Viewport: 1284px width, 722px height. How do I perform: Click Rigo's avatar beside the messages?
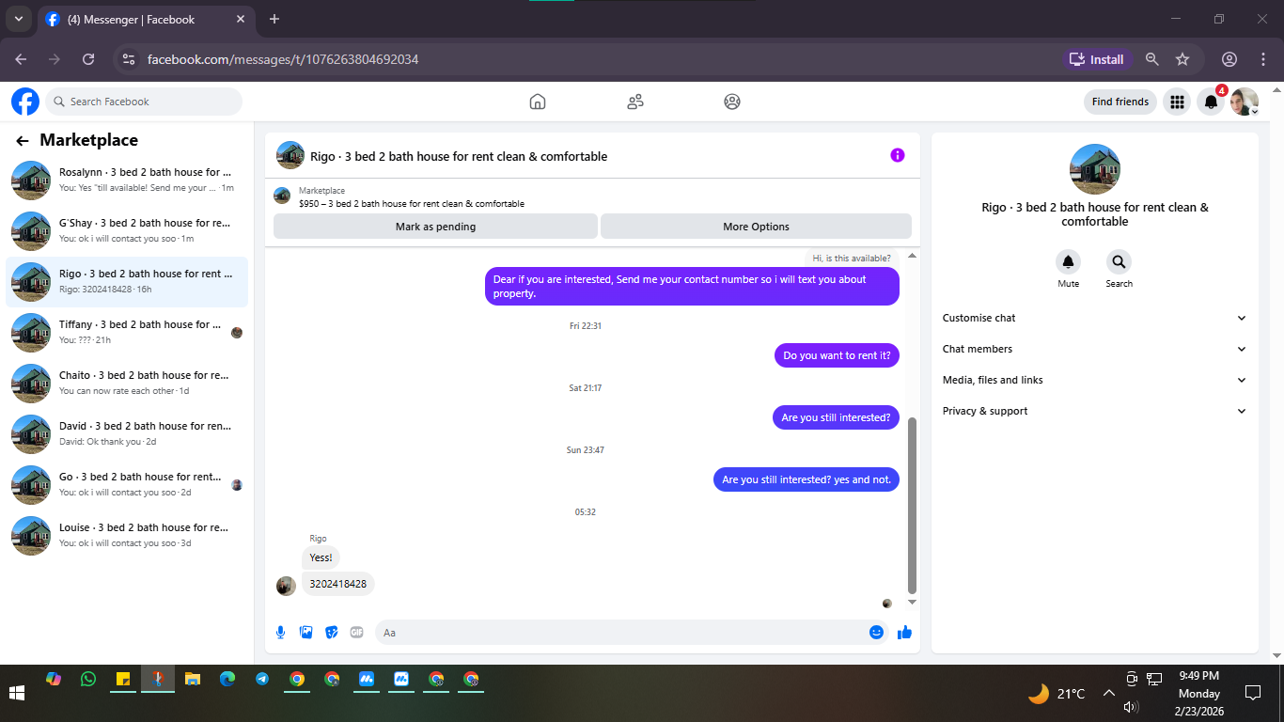pyautogui.click(x=286, y=586)
